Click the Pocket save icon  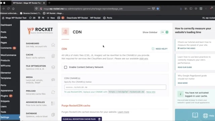click(153, 9)
